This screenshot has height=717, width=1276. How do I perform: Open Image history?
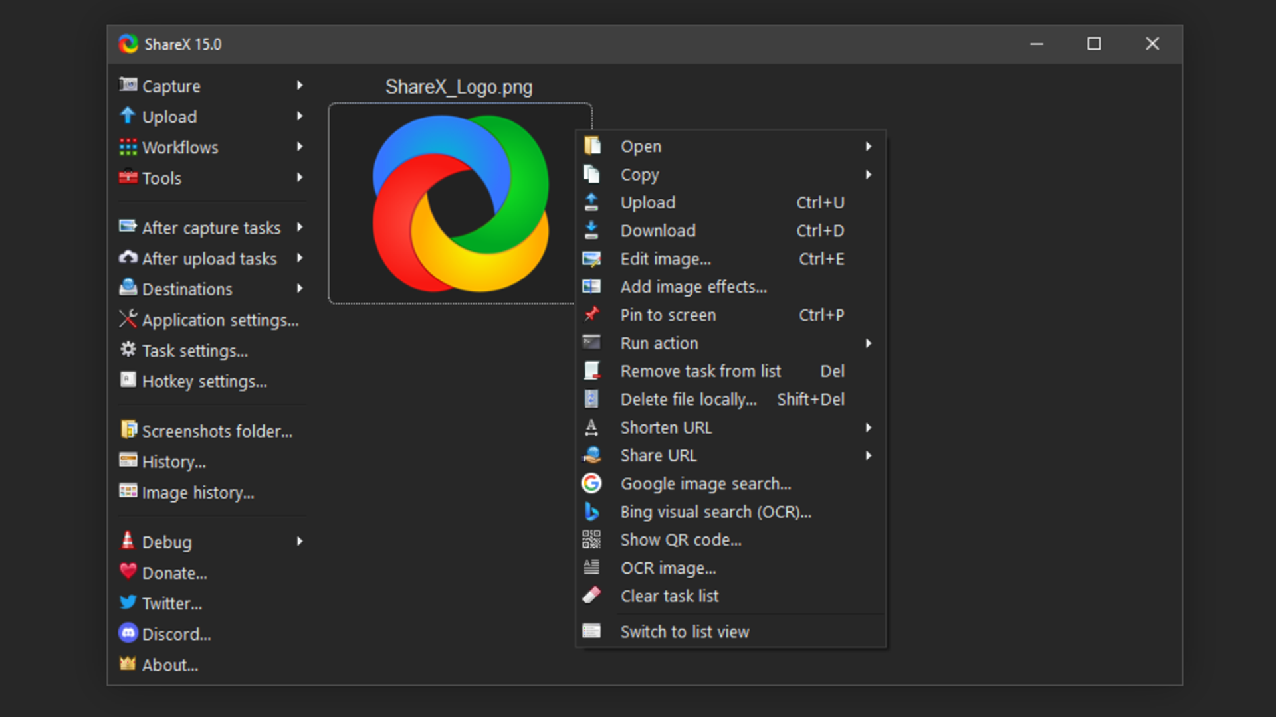pyautogui.click(x=197, y=493)
